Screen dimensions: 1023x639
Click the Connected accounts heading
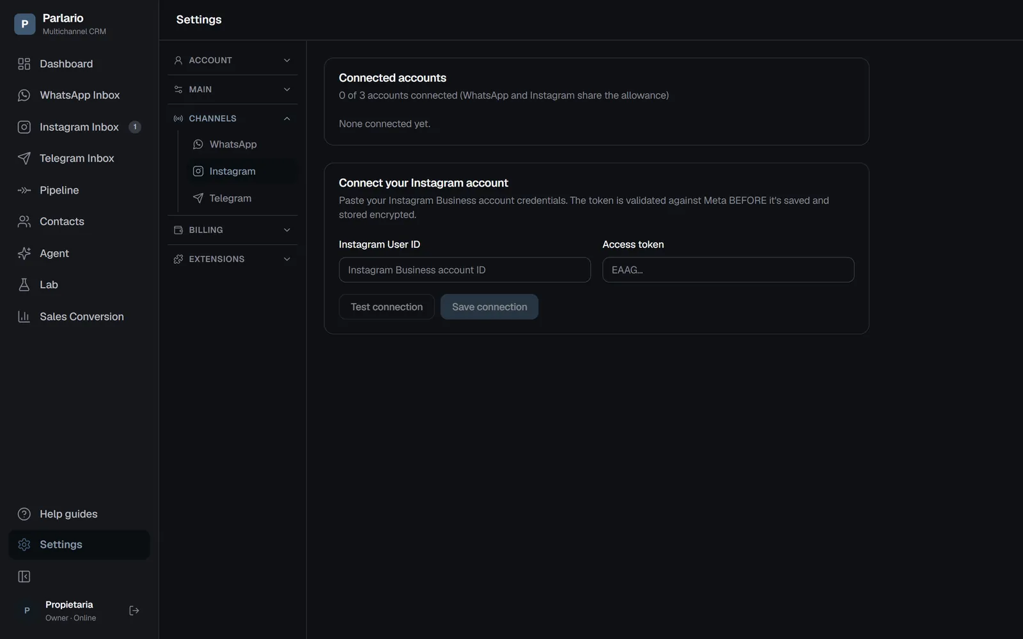click(393, 78)
